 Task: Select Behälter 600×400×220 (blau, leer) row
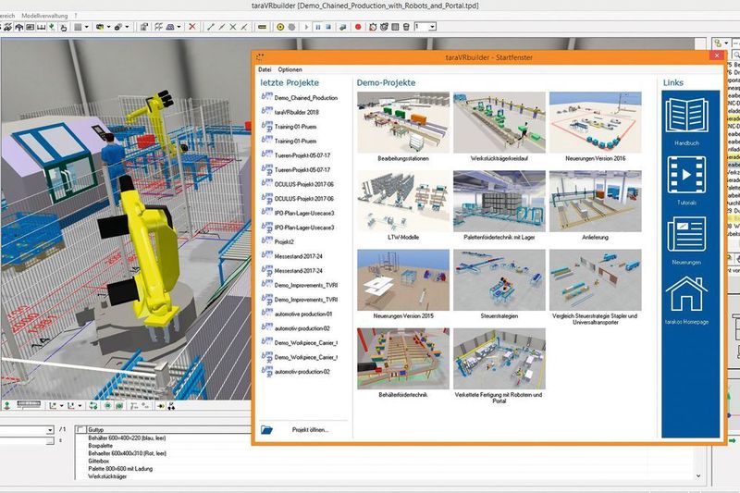[127, 438]
